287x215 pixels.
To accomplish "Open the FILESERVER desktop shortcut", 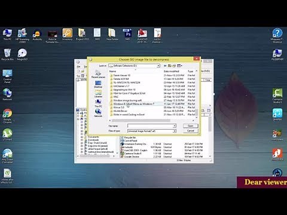I will (x=277, y=54).
